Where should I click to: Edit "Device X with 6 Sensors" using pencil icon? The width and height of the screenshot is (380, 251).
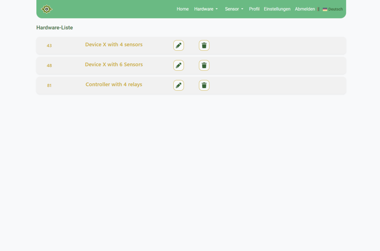178,65
